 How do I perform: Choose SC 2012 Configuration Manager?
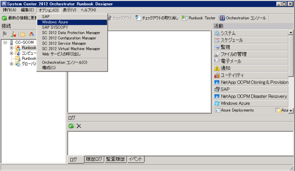72,38
